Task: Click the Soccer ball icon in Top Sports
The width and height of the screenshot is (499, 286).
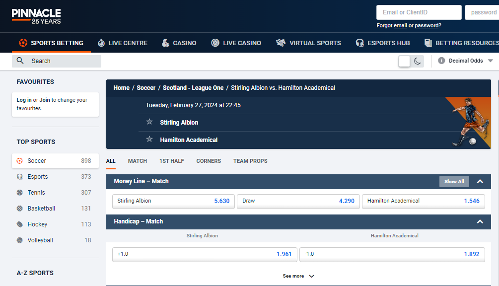Action: tap(20, 161)
